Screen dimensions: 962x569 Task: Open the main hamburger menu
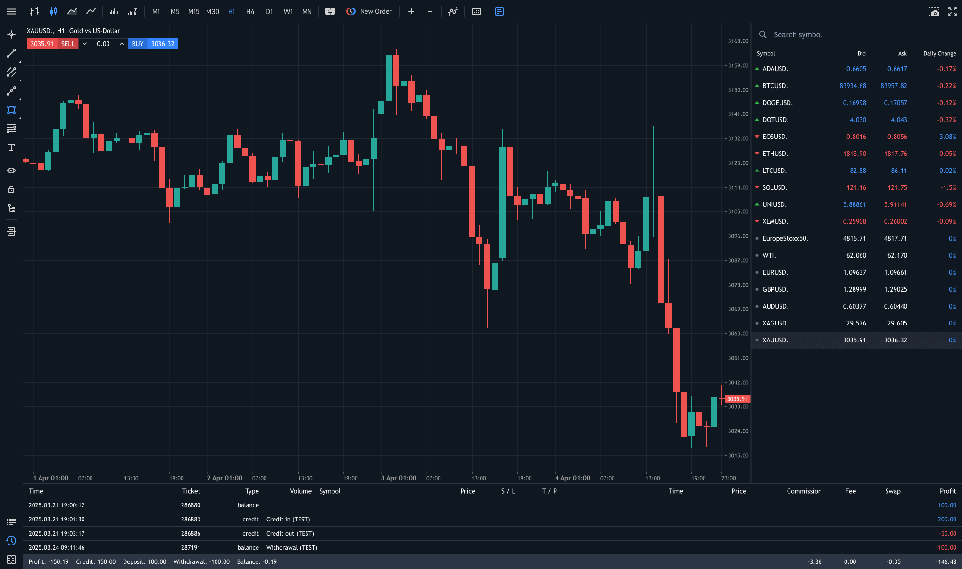click(11, 11)
